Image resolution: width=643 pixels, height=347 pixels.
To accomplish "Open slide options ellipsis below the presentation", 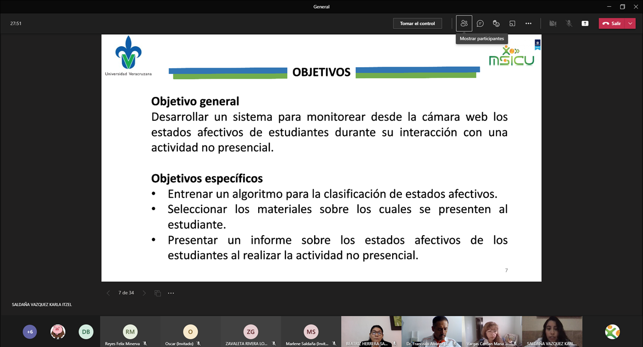I will (171, 293).
